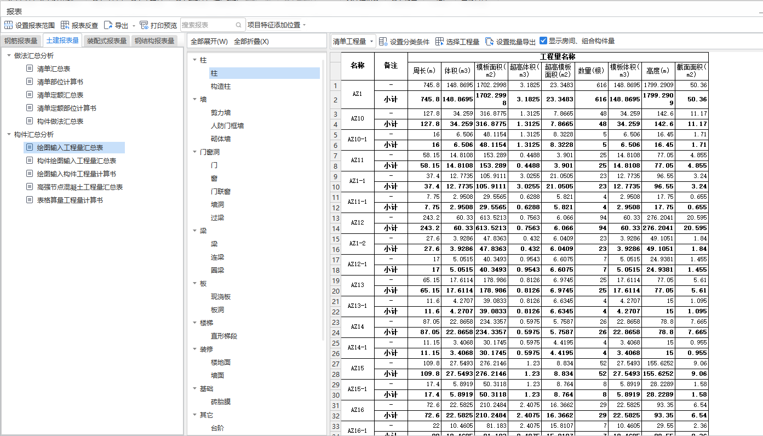The height and width of the screenshot is (436, 763).
Task: Select 台阶 in component list
Action: tap(217, 428)
